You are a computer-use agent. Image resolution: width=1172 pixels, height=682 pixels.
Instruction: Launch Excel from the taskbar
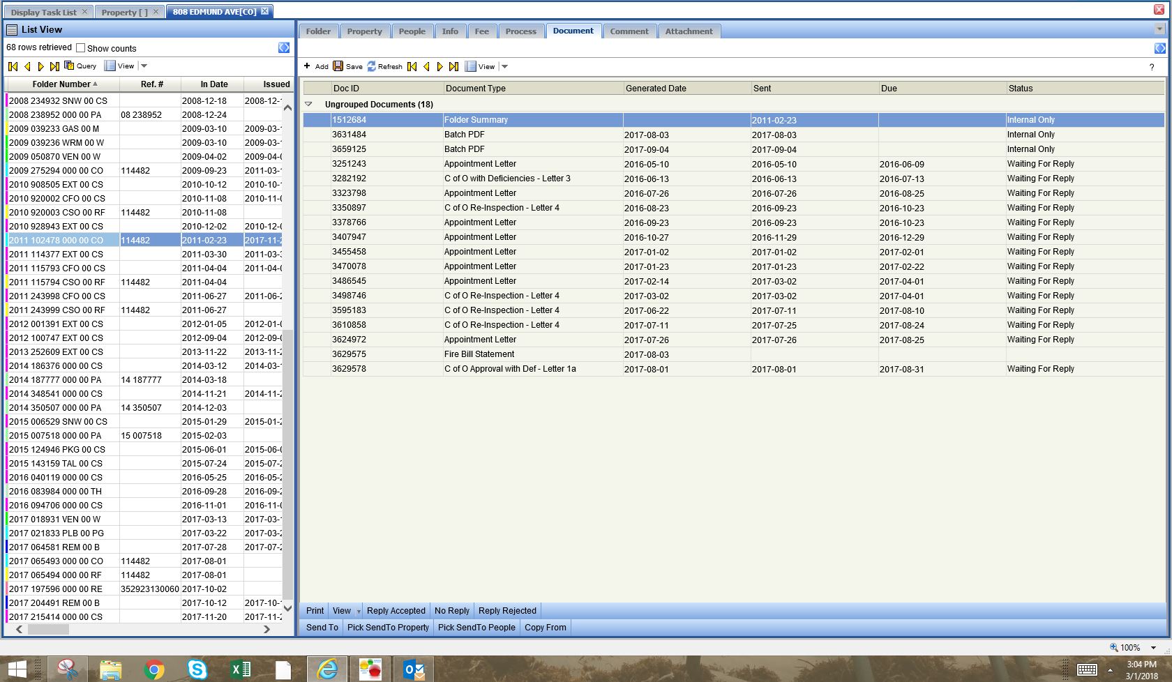pos(240,669)
